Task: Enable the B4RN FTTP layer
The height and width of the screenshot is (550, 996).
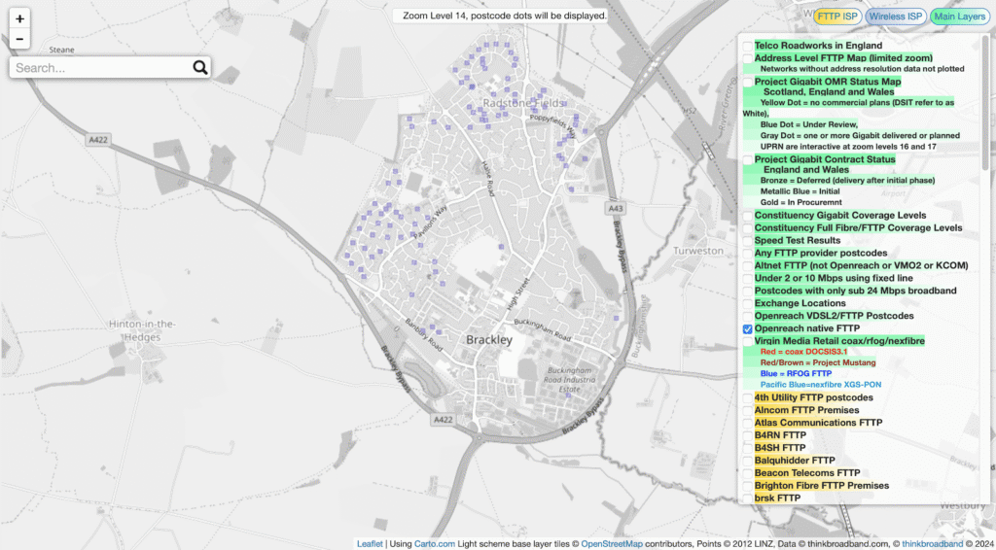Action: click(747, 435)
